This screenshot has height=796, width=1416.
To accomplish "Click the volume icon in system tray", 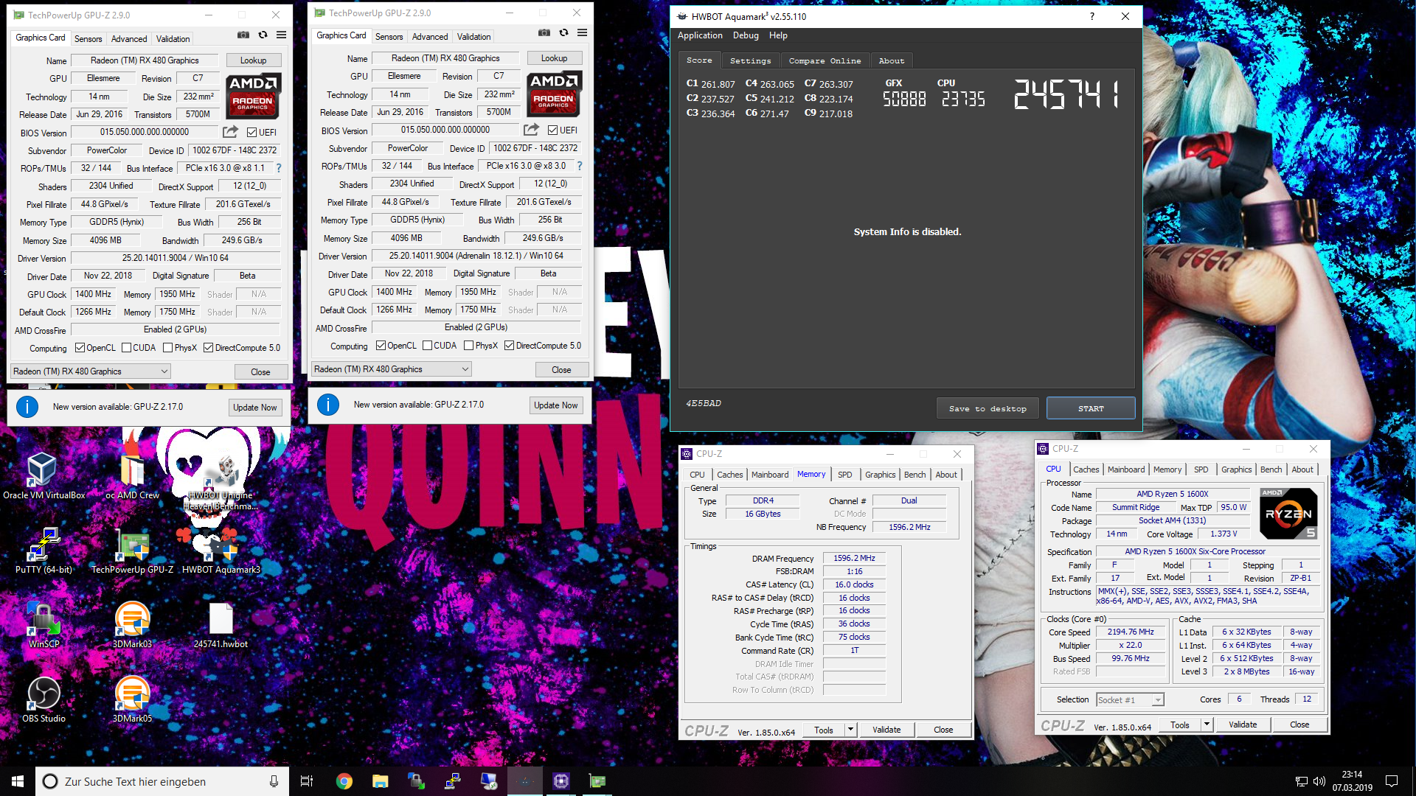I will pyautogui.click(x=1319, y=781).
